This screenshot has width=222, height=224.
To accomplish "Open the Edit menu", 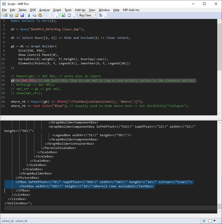I will coord(12,10).
